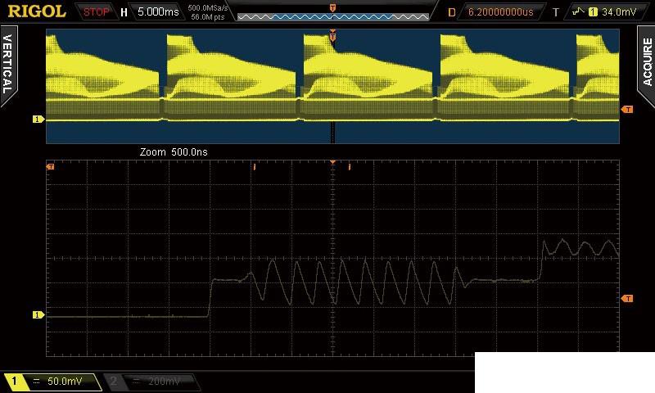Click the rising edge trigger icon
This screenshot has width=655, height=393.
point(577,12)
